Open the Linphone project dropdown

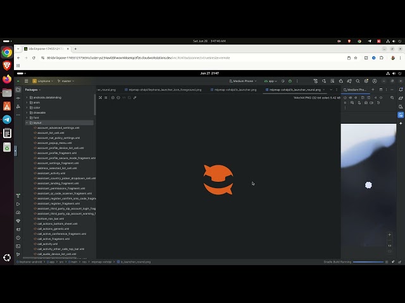coord(43,81)
